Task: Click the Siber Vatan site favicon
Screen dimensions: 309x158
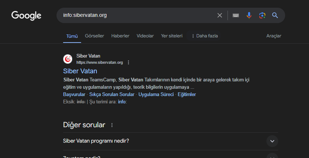Action: pyautogui.click(x=68, y=59)
